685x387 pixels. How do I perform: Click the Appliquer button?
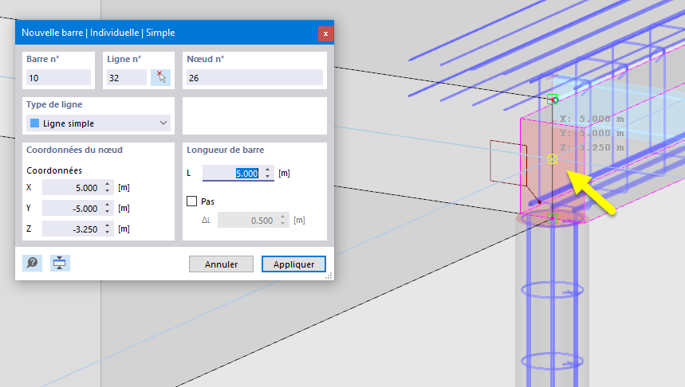[293, 264]
